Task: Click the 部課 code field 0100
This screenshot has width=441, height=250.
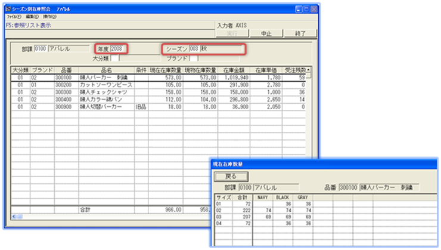Action: click(x=39, y=48)
